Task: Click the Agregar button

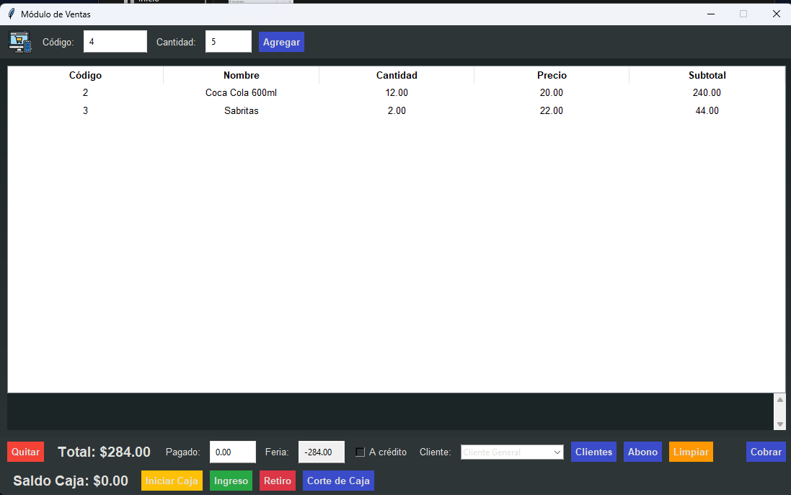Action: (281, 42)
